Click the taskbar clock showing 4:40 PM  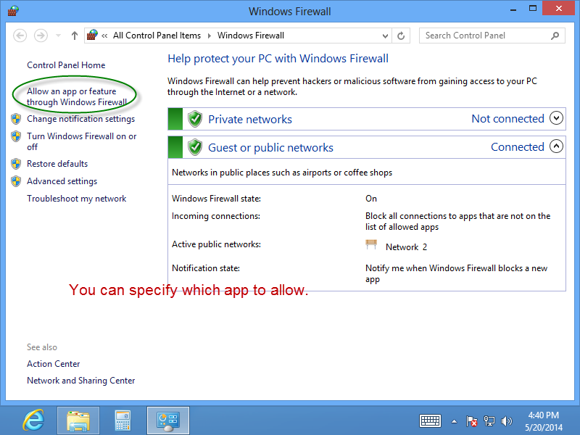click(x=543, y=421)
